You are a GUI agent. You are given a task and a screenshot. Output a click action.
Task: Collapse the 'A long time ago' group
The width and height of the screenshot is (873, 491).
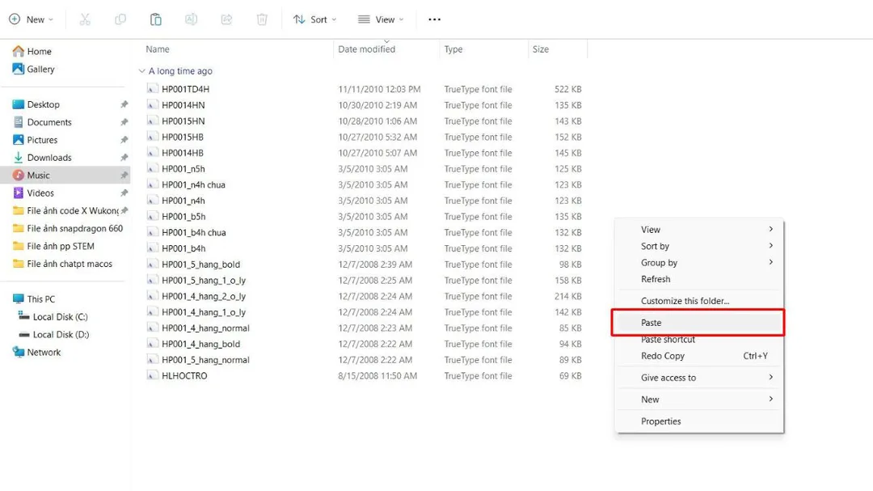[x=141, y=70]
